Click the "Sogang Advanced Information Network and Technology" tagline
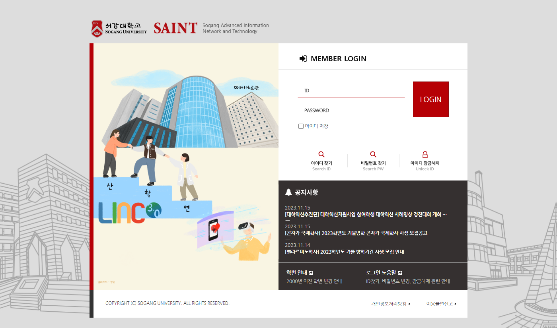Viewport: 557px width, 328px height. (236, 28)
